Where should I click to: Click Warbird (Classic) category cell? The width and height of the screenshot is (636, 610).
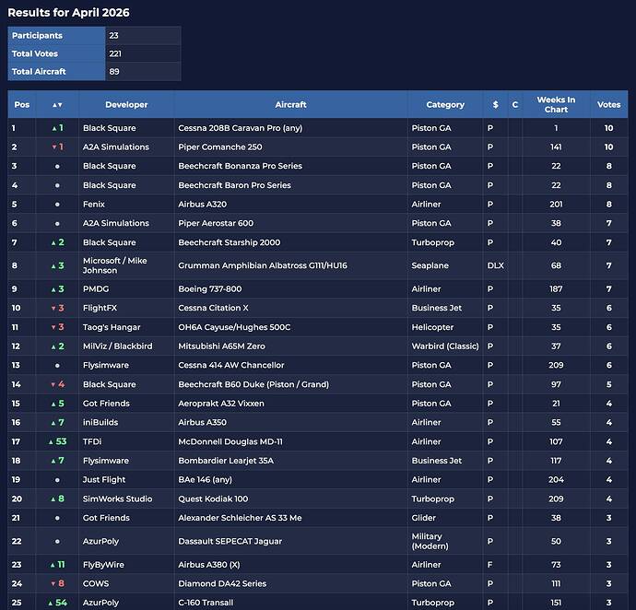point(445,346)
